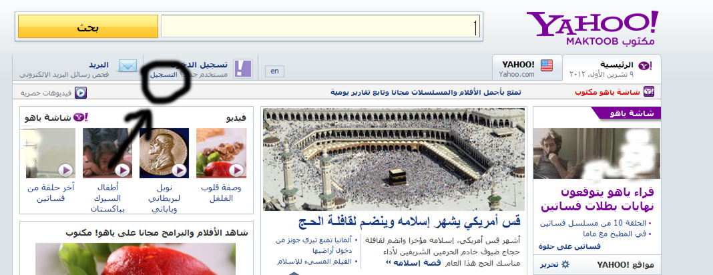The height and width of the screenshot is (275, 713).
Task: Switch language with the en button
Action: [x=274, y=71]
